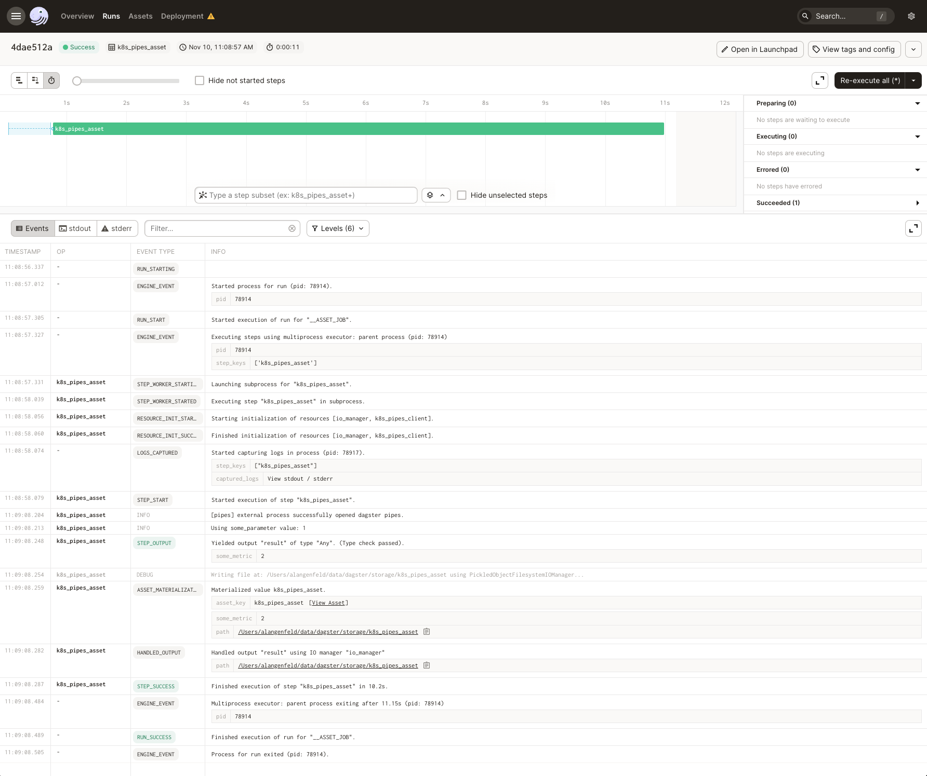This screenshot has height=776, width=927.
Task: Copy the asset storage path via clipboard icon
Action: [x=427, y=632]
